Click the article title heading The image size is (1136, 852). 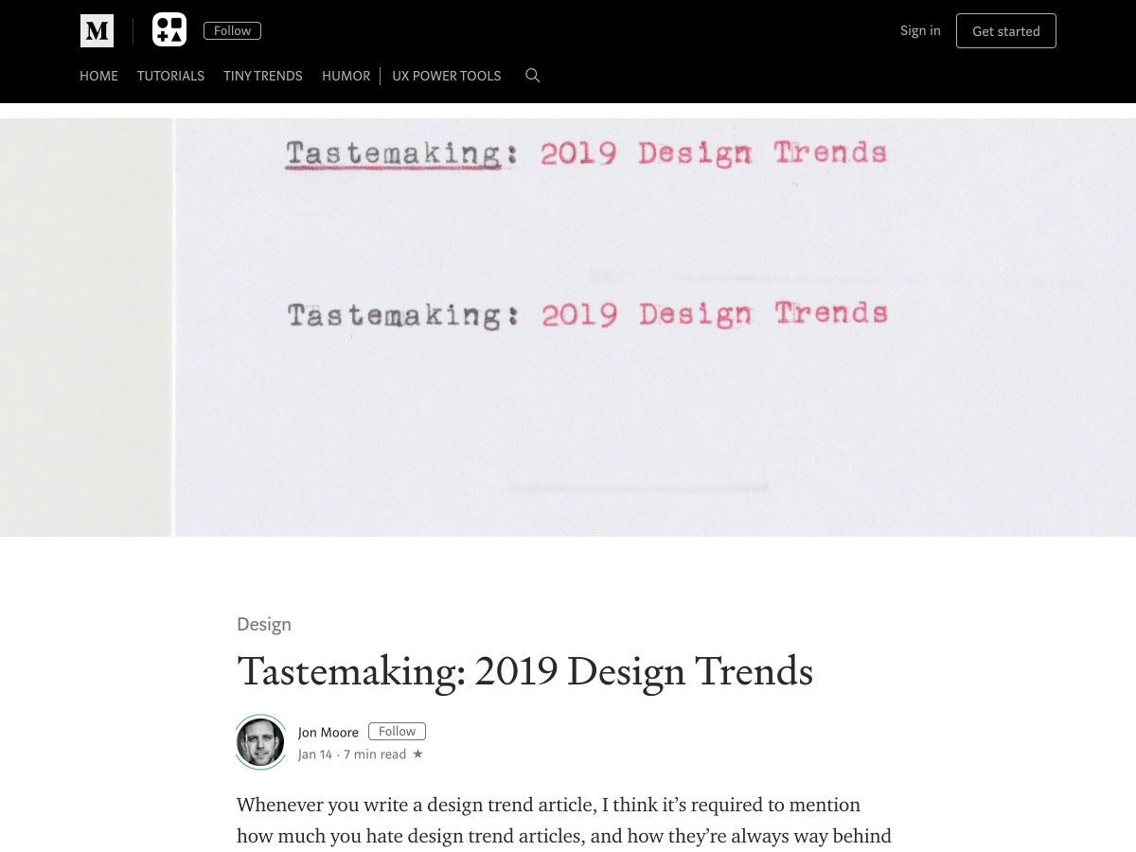[524, 671]
